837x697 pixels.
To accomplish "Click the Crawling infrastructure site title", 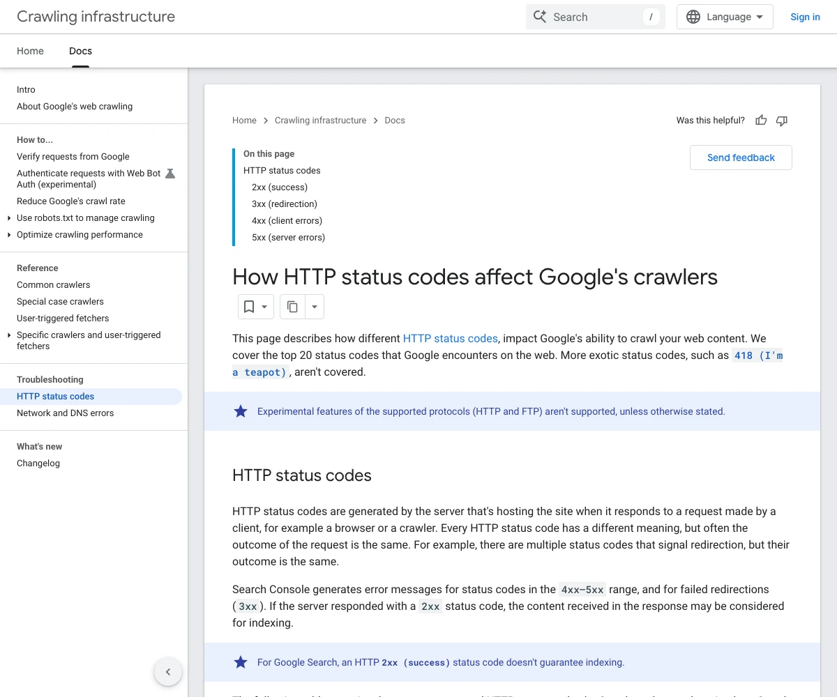I will pos(96,17).
